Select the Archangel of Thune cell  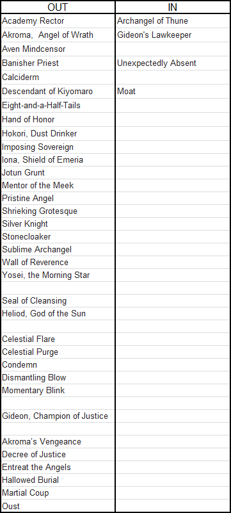click(x=173, y=21)
